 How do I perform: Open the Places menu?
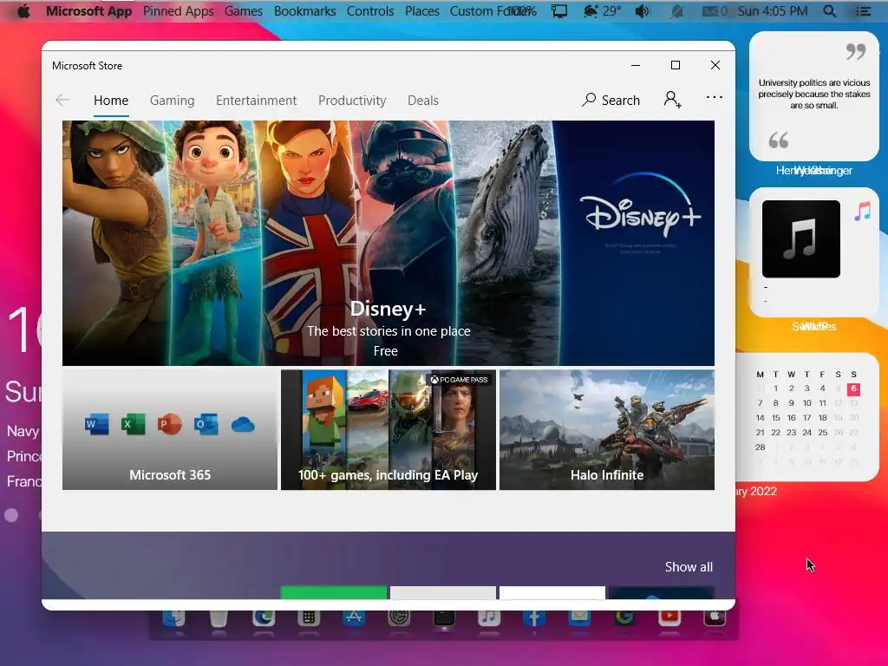point(422,11)
